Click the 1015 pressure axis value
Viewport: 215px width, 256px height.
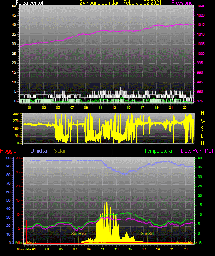(201, 25)
